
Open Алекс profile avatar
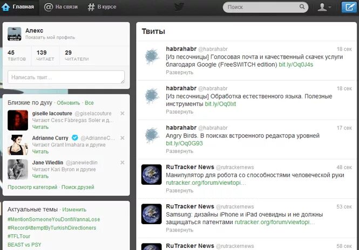pyautogui.click(x=15, y=34)
